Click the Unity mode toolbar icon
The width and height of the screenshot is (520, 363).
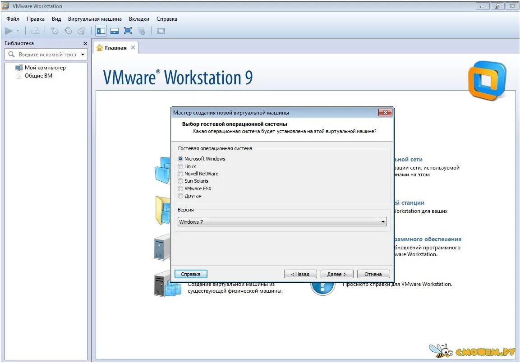tap(142, 31)
